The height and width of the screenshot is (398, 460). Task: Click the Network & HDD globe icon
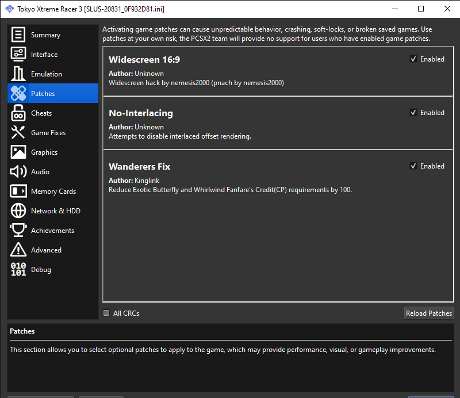click(18, 211)
